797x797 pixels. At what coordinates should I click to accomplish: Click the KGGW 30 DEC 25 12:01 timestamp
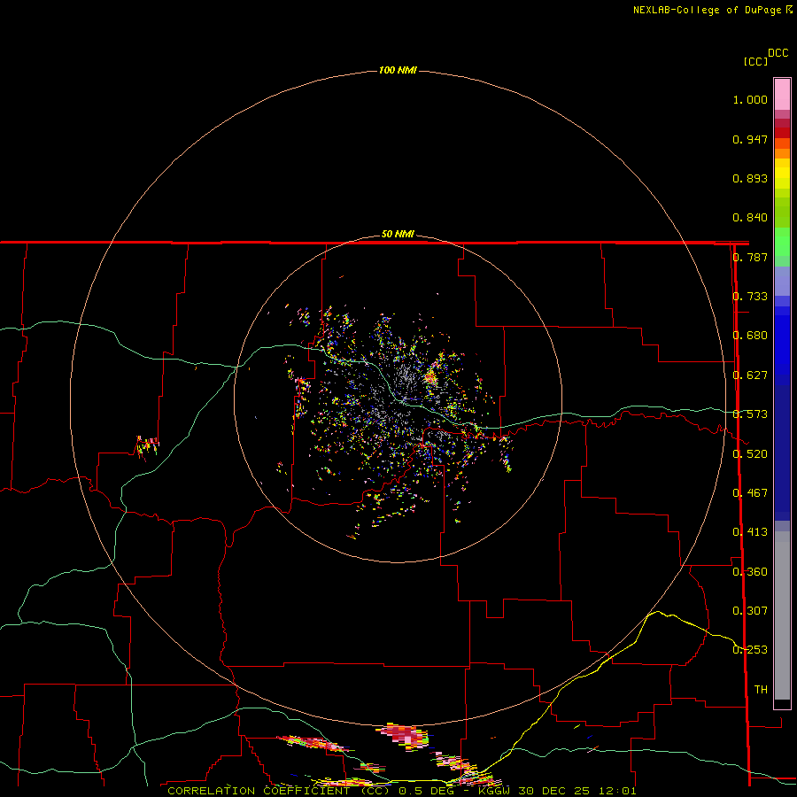557,791
